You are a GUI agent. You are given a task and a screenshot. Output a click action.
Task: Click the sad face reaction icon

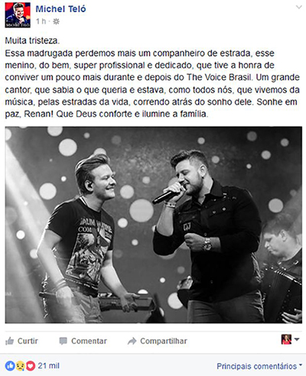click(20, 366)
